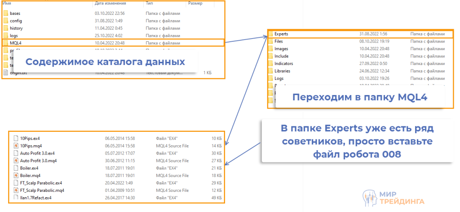
Task: Open the Experts folder icon
Action: click(270, 34)
